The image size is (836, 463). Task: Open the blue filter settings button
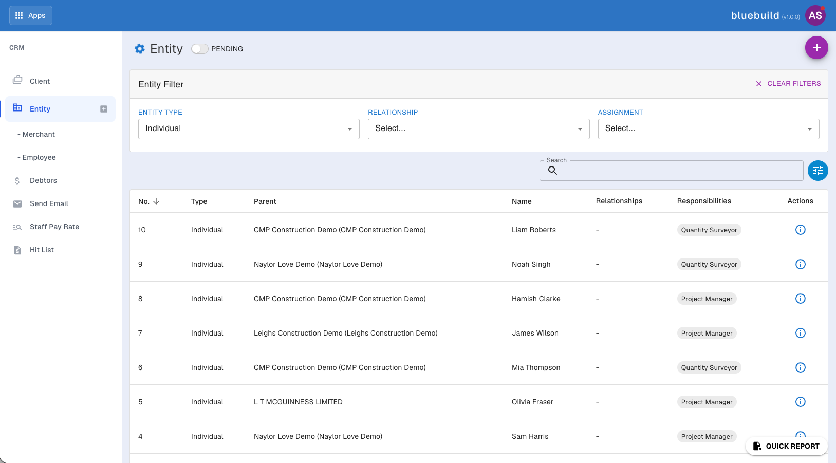pyautogui.click(x=818, y=171)
